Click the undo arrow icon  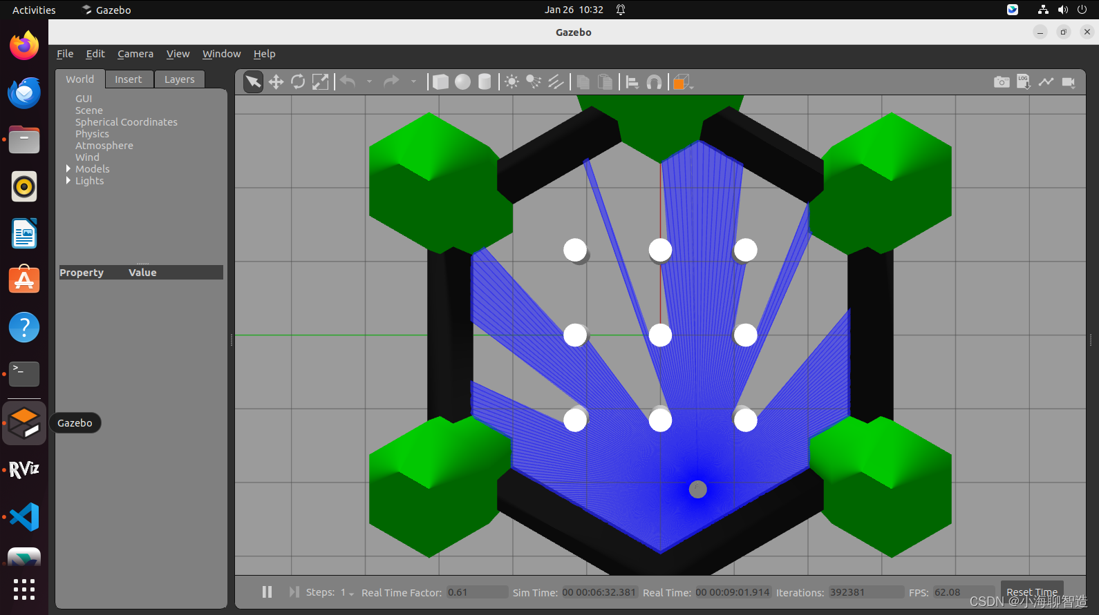[x=348, y=82]
